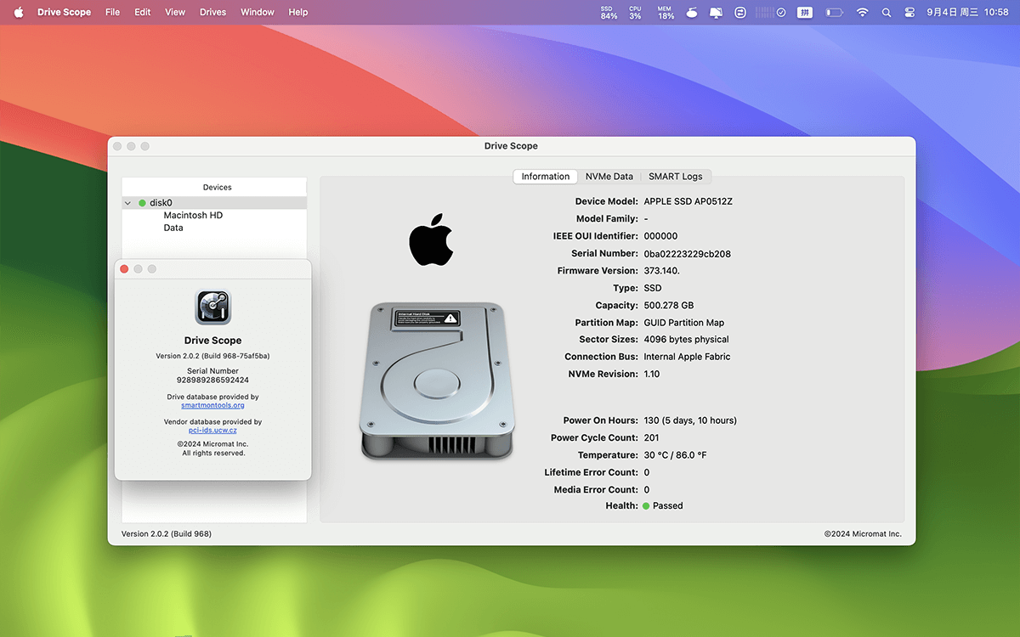Click the Type value SSD
The width and height of the screenshot is (1020, 637).
653,288
